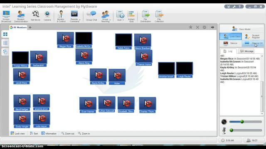Click the 16/21 student count status
The height and width of the screenshot is (149, 266).
pos(252,140)
